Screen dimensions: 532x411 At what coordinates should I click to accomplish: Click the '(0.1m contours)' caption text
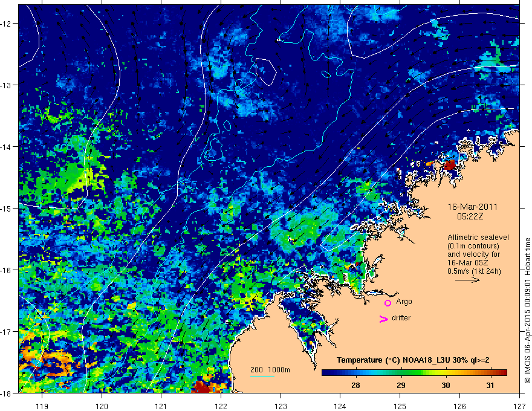tap(473, 246)
